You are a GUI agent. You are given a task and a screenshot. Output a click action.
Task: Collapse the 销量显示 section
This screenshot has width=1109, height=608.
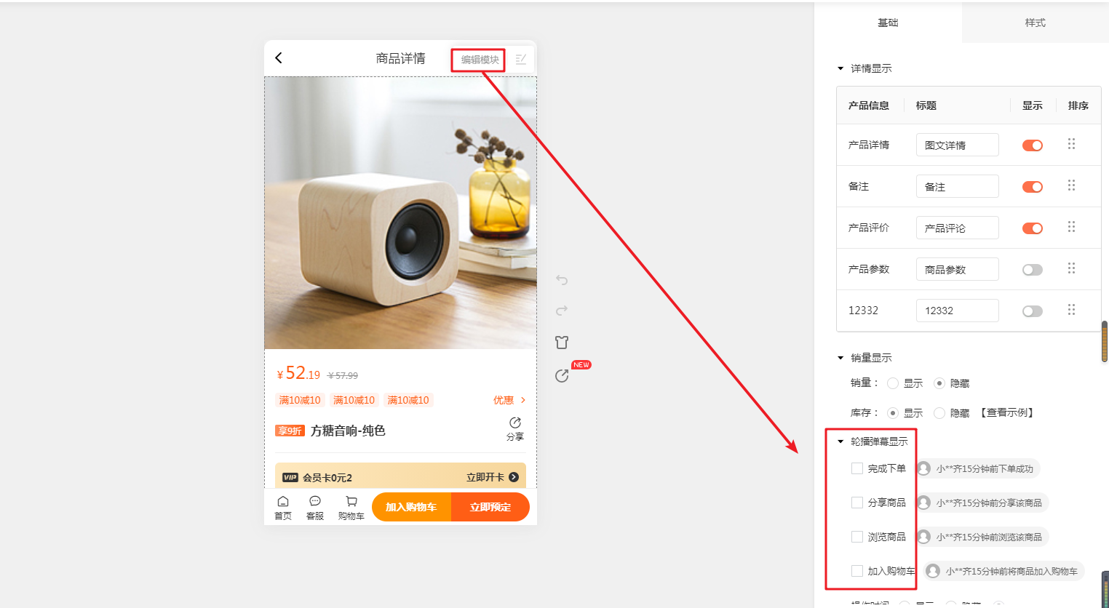(x=840, y=358)
